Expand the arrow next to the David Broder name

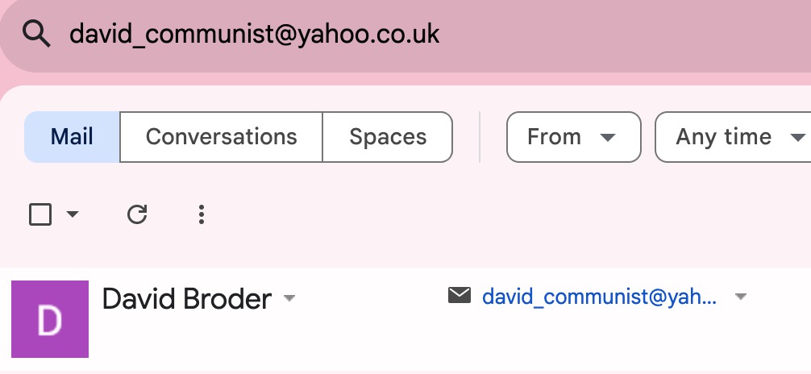pos(289,298)
